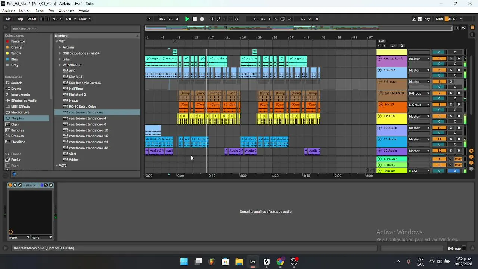Toggle Post on A Reverb return

[458, 159]
